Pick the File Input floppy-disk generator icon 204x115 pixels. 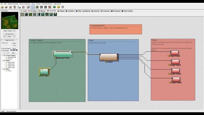pos(55,14)
